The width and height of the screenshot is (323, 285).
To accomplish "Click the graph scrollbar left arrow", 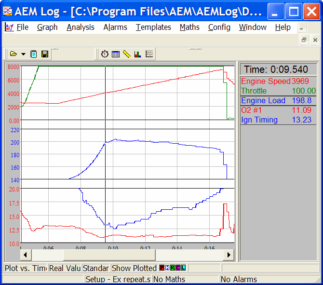I will pyautogui.click(x=26, y=255).
